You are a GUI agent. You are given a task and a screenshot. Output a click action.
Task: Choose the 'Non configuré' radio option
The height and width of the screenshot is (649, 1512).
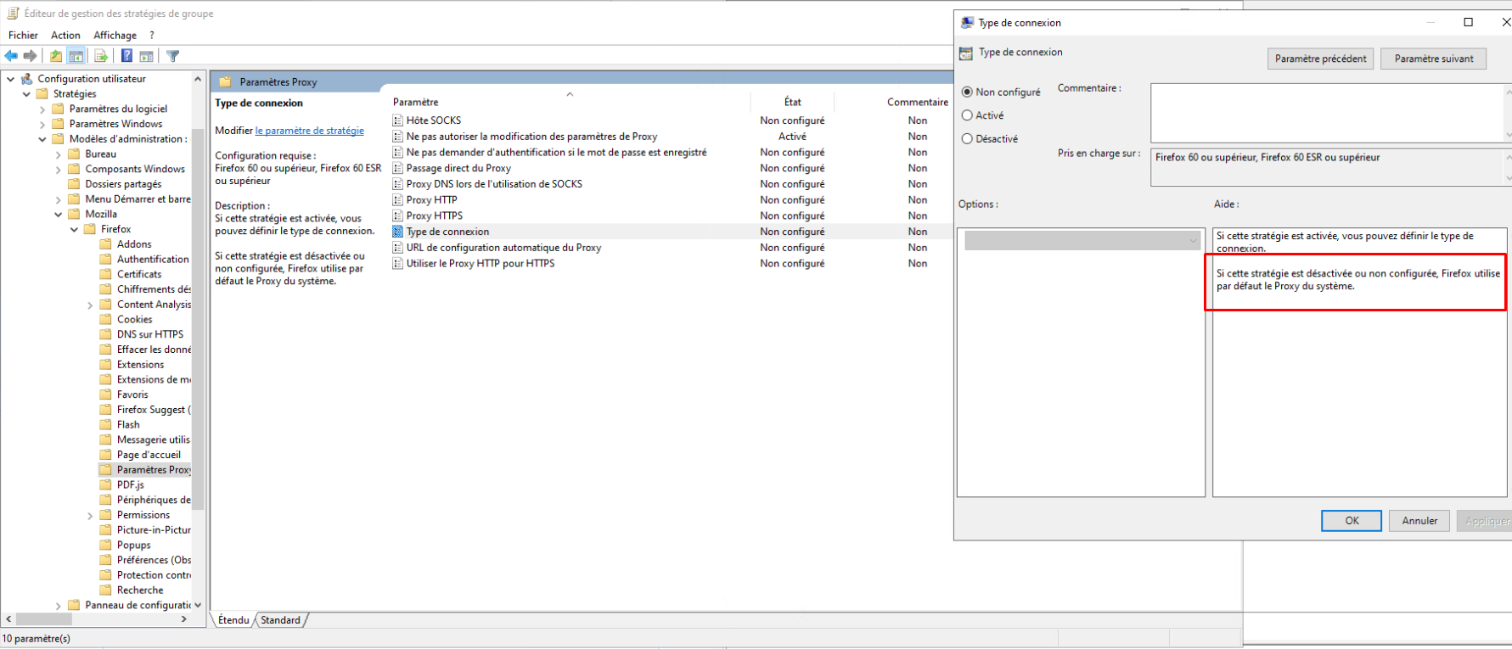click(967, 92)
